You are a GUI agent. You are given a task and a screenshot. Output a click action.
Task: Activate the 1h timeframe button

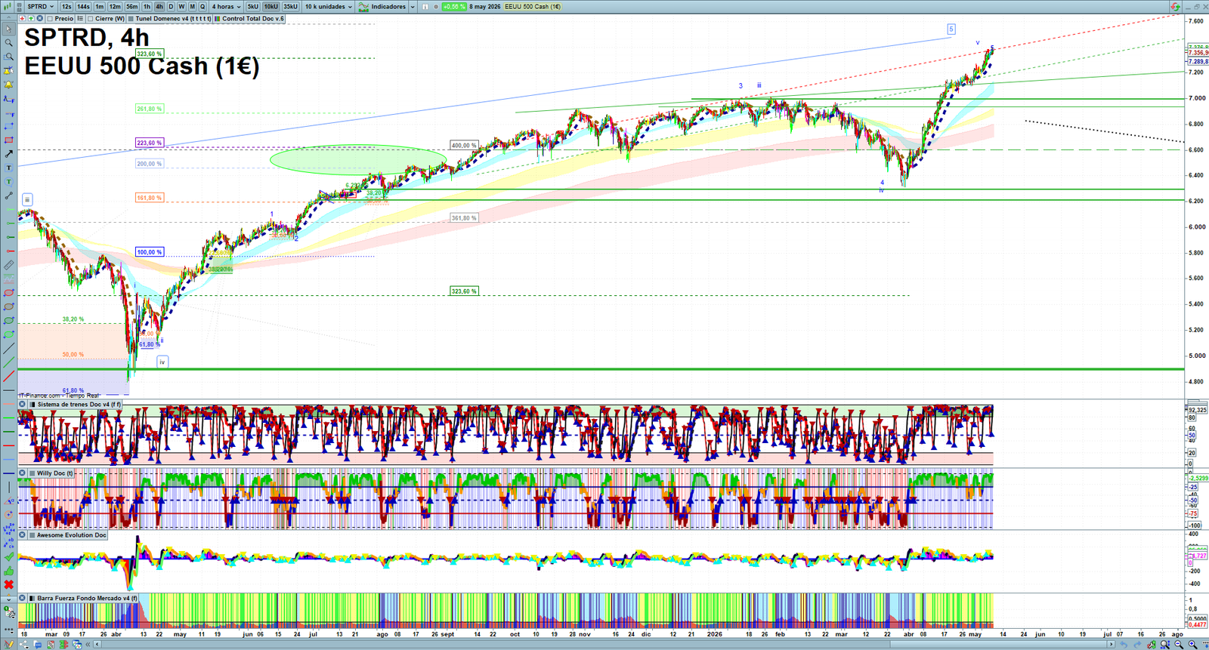coord(147,7)
